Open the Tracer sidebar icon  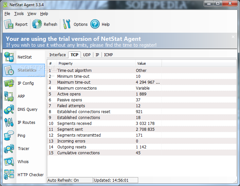[9, 148]
